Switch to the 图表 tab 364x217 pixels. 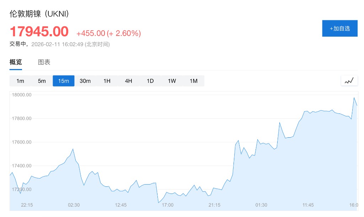coord(44,62)
